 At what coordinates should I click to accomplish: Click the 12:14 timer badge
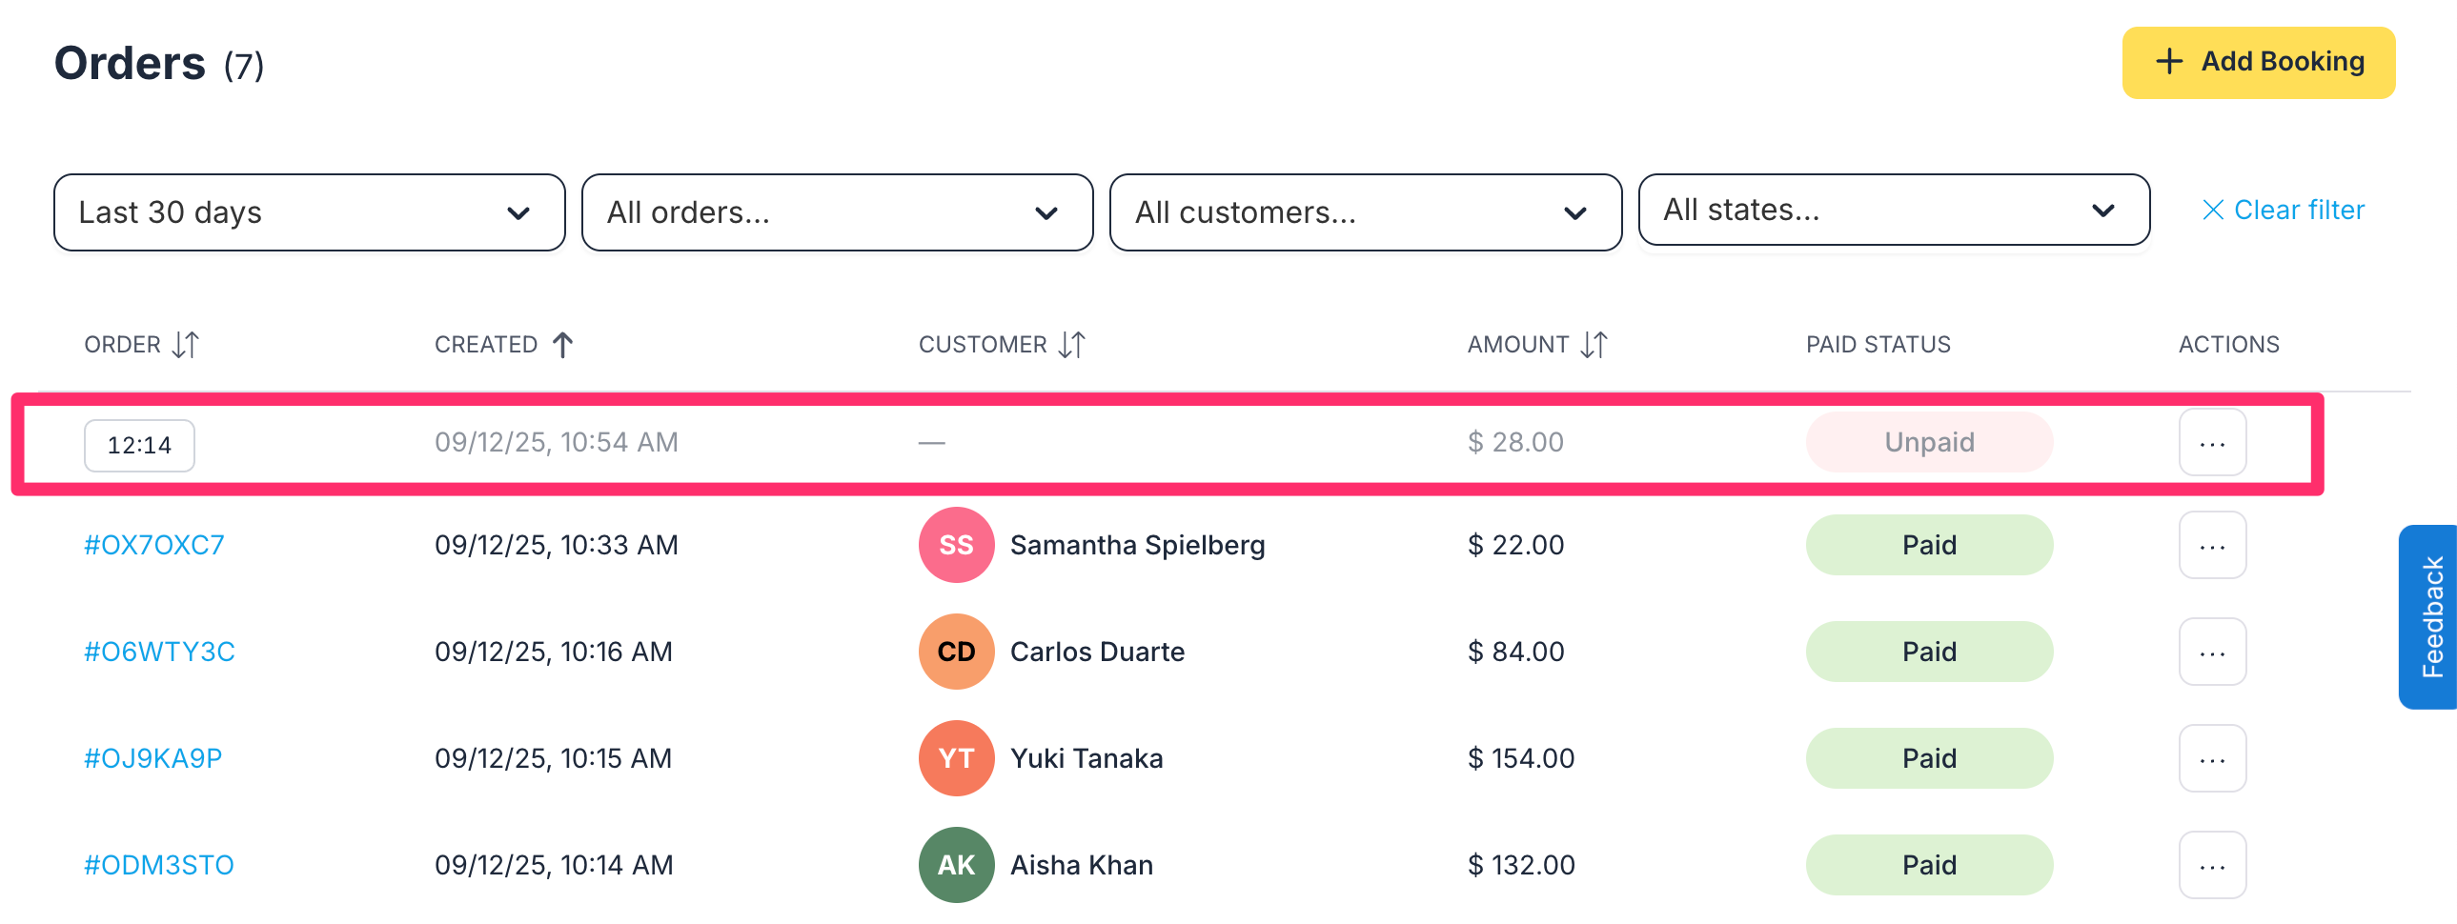click(x=139, y=445)
